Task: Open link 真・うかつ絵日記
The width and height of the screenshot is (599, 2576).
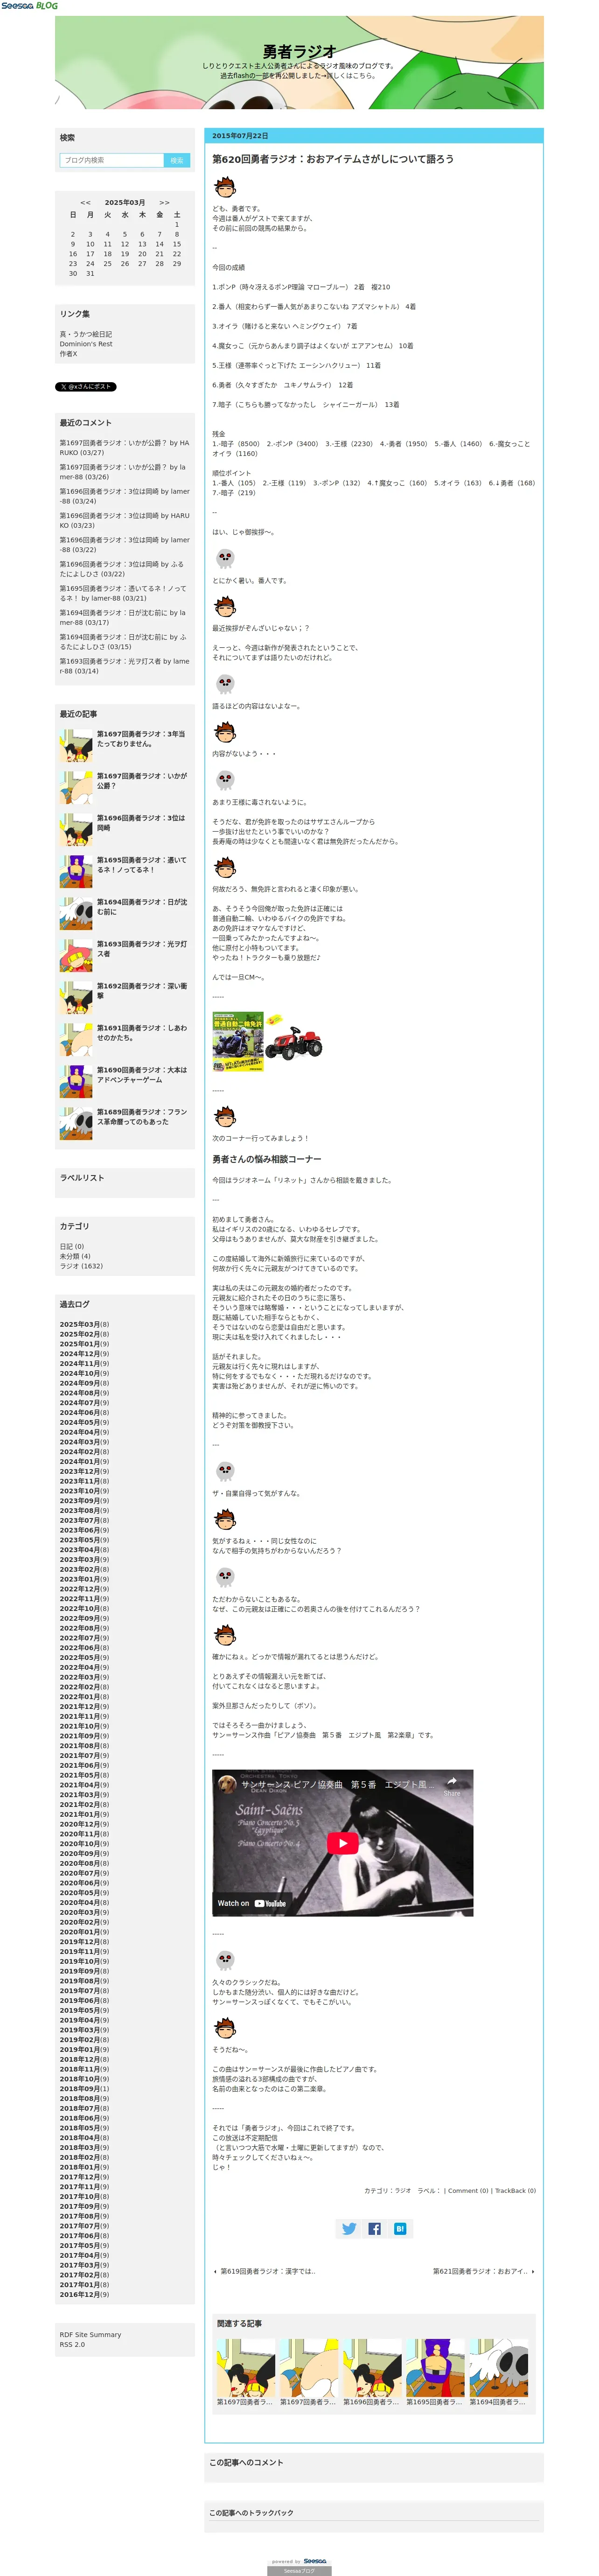Action: (x=86, y=334)
